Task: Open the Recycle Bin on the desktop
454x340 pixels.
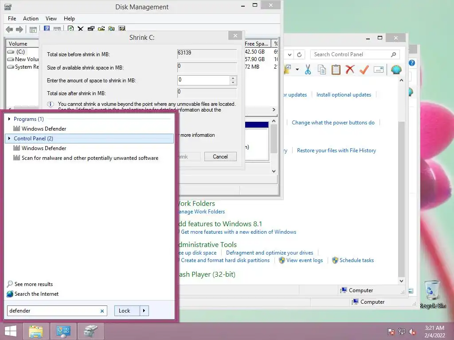Action: coord(433,294)
